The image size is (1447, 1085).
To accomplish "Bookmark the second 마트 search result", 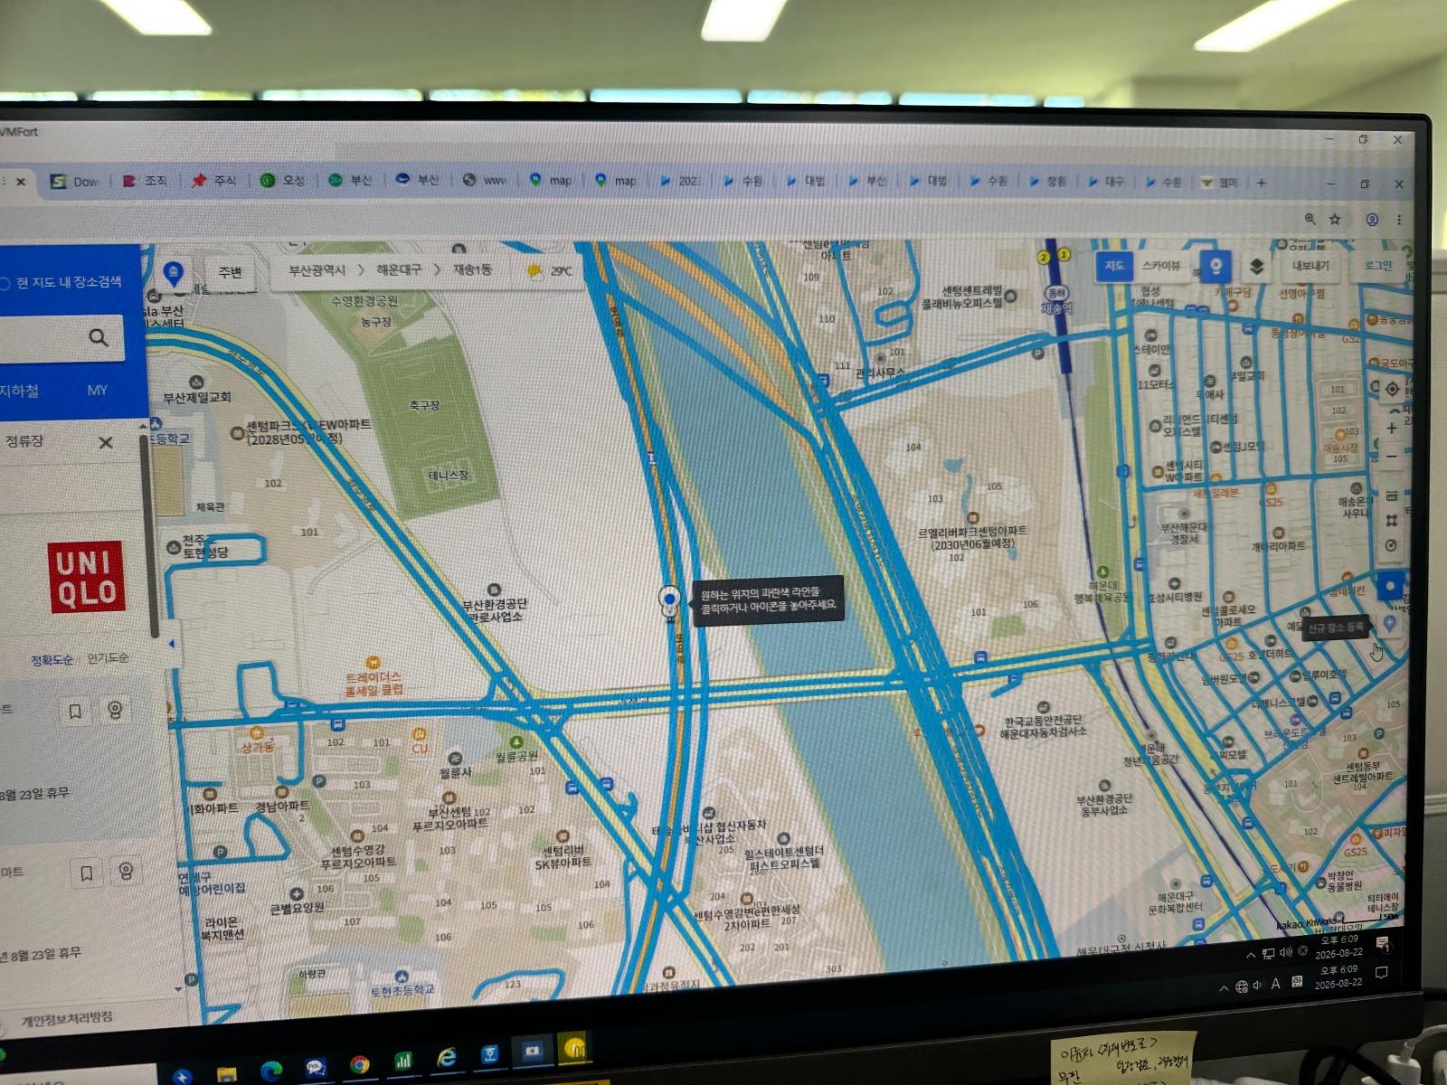I will (87, 873).
